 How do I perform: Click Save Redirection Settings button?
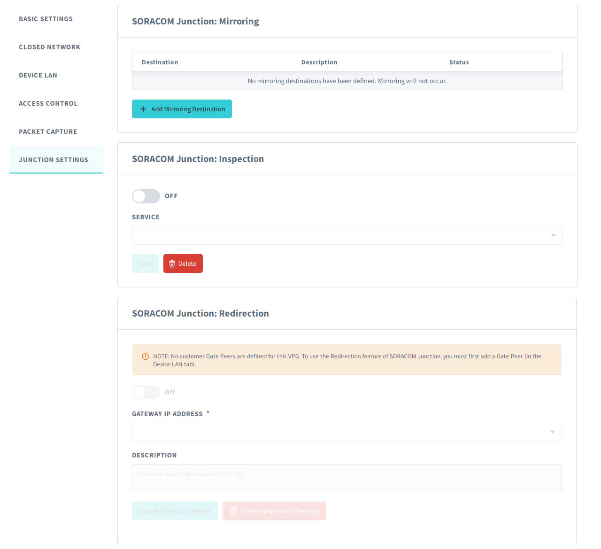[175, 511]
